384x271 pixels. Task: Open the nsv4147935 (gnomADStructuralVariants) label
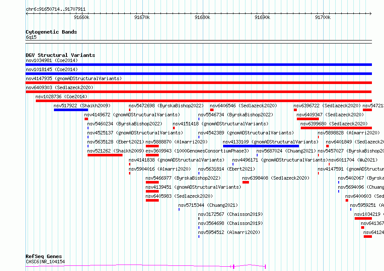point(74,78)
